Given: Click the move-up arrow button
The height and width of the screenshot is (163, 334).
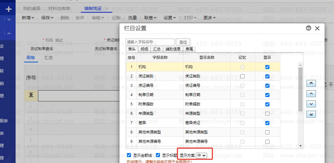Looking at the screenshot, I should (311, 94).
